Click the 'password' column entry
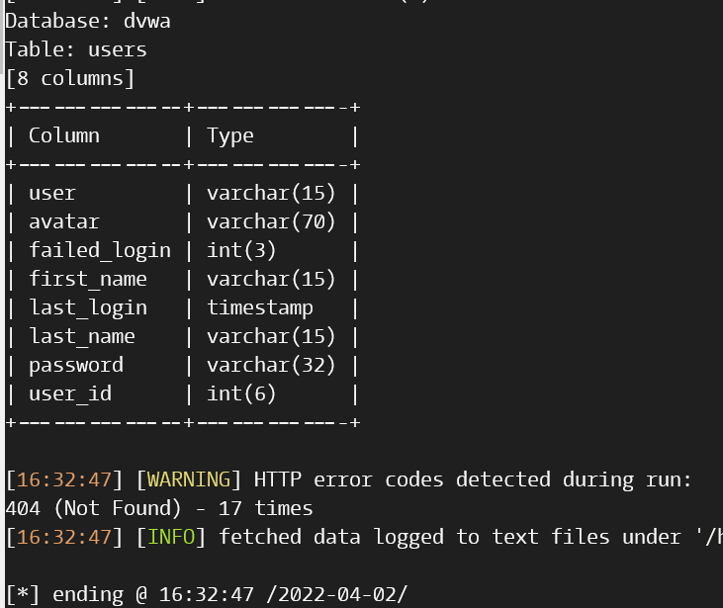Screen dimensions: 723x608 click(76, 365)
